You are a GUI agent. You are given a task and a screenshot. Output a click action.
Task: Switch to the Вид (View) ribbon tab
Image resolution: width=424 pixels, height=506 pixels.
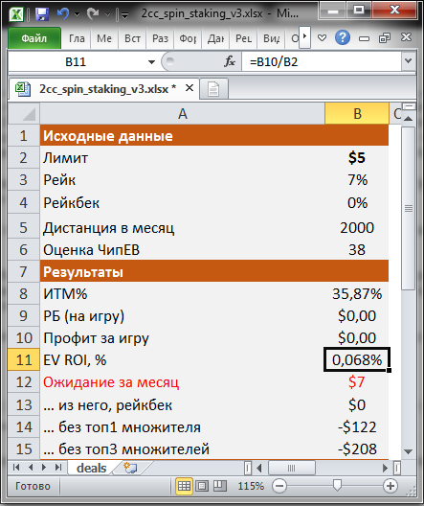[x=271, y=38]
